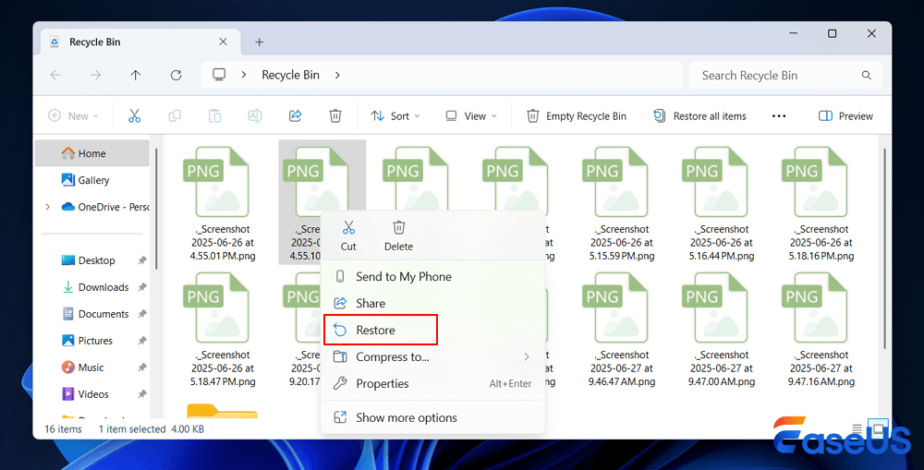Image resolution: width=924 pixels, height=470 pixels.
Task: Select screenshot 9.47.00 AM.png file
Action: coord(722,328)
